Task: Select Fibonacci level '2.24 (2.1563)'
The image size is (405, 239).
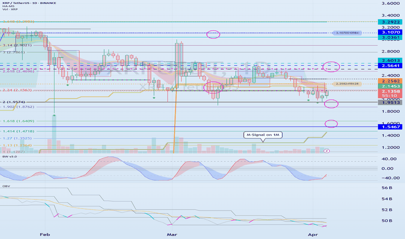Action: pos(17,90)
